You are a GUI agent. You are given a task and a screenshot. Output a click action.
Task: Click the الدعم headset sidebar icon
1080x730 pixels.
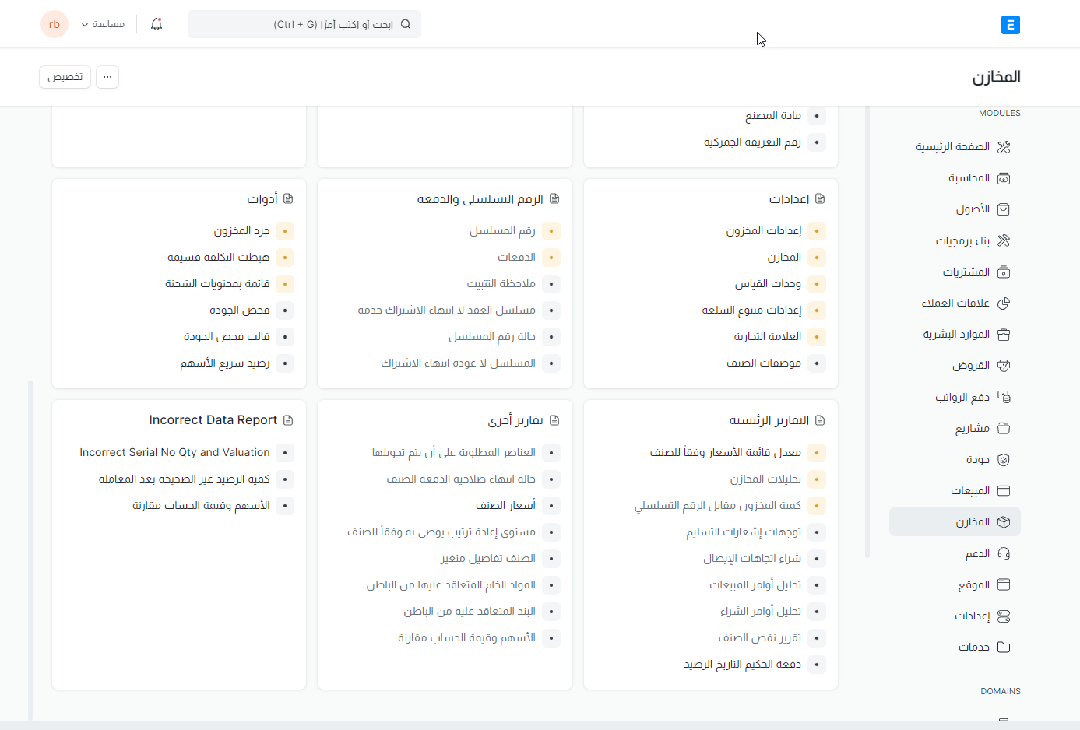[x=1004, y=553]
